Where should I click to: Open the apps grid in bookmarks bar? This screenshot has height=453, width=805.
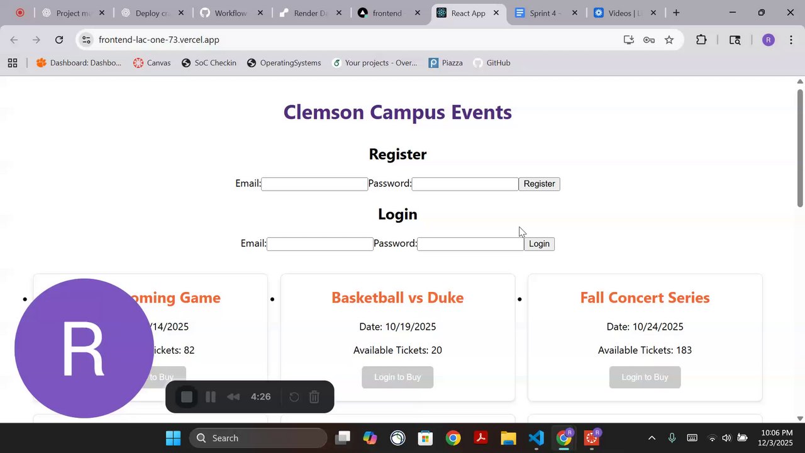point(13,63)
